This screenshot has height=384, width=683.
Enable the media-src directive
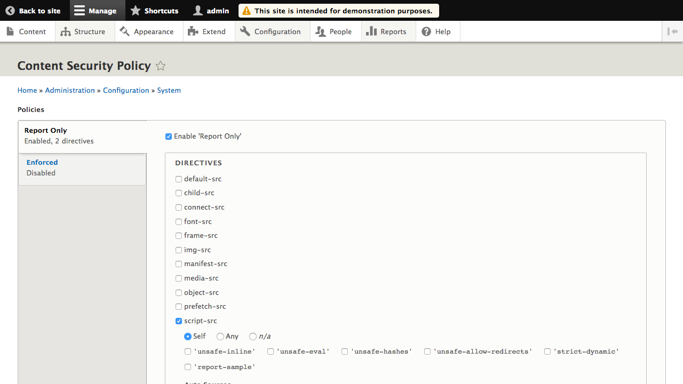pos(179,278)
